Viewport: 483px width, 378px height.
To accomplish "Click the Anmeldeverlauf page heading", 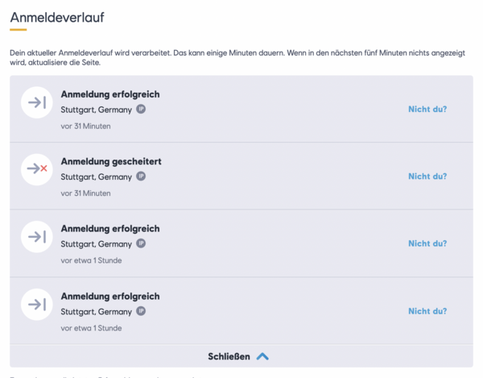I will (x=57, y=17).
